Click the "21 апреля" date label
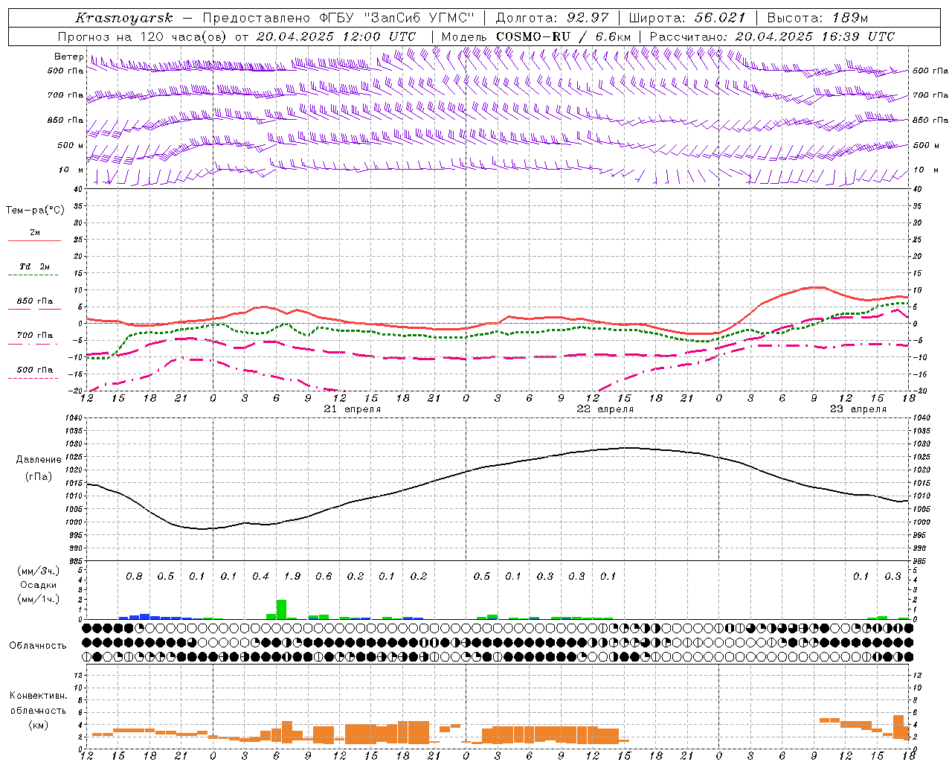 coord(352,409)
